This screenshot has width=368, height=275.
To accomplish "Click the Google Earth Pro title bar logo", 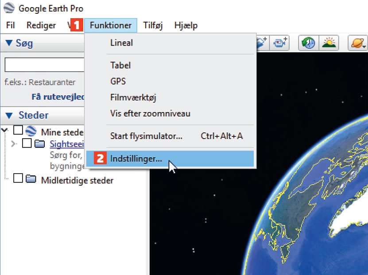I will pos(9,8).
